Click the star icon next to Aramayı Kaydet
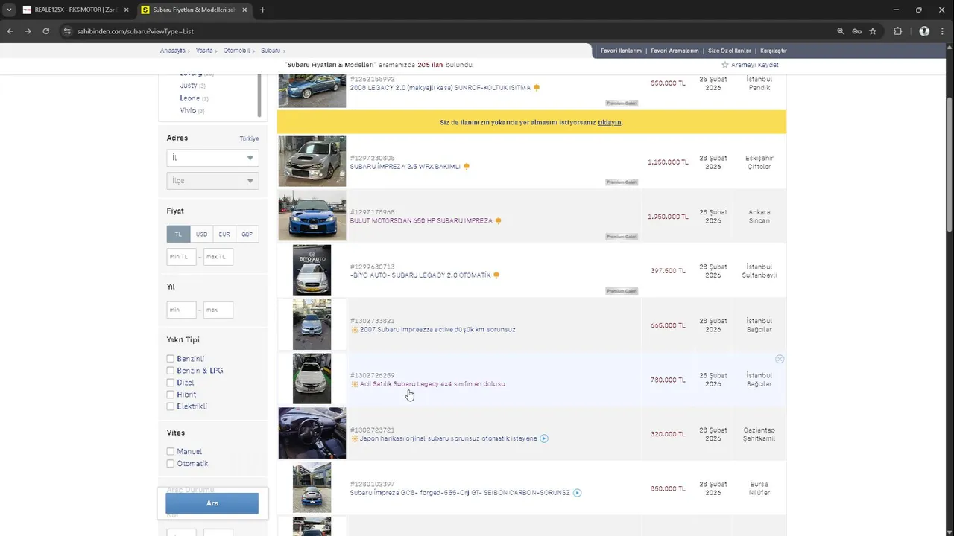 (x=724, y=65)
